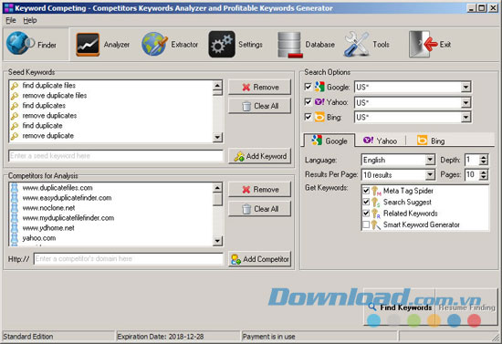Switch to the Yahoo options tab
This screenshot has height=344, width=502.
click(380, 141)
